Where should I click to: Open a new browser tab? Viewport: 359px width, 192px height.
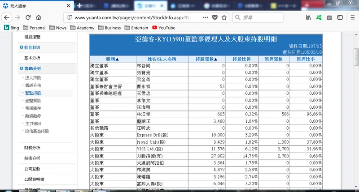click(79, 5)
